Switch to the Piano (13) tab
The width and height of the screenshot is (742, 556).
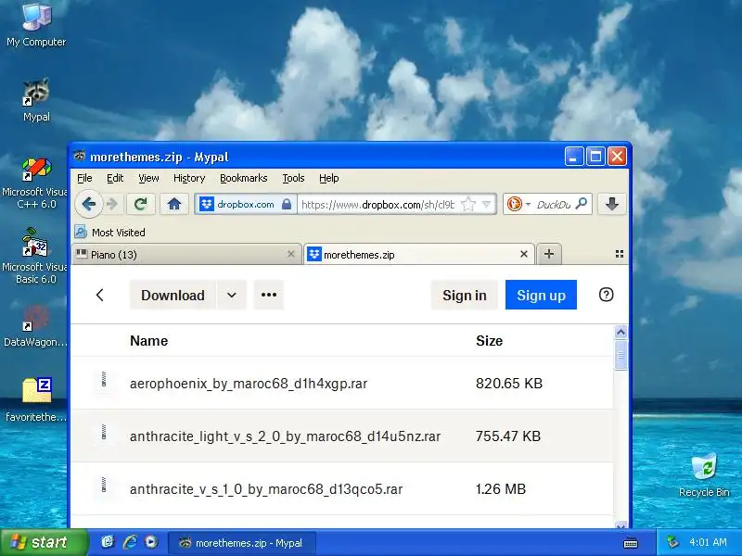point(186,254)
